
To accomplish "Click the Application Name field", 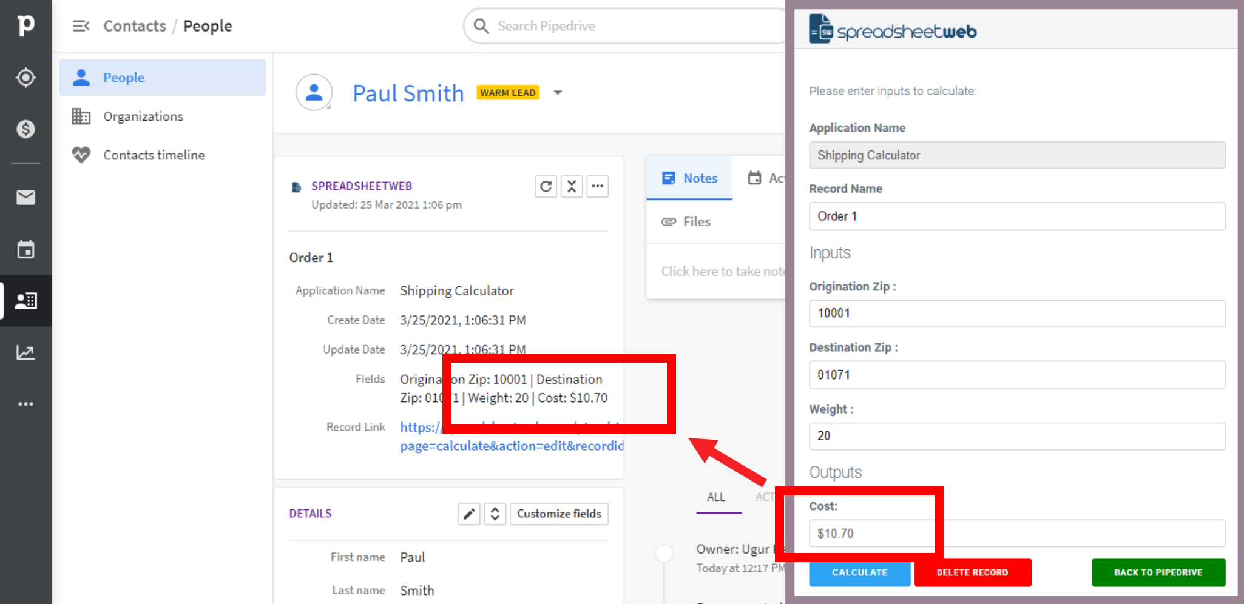I will coord(1017,155).
